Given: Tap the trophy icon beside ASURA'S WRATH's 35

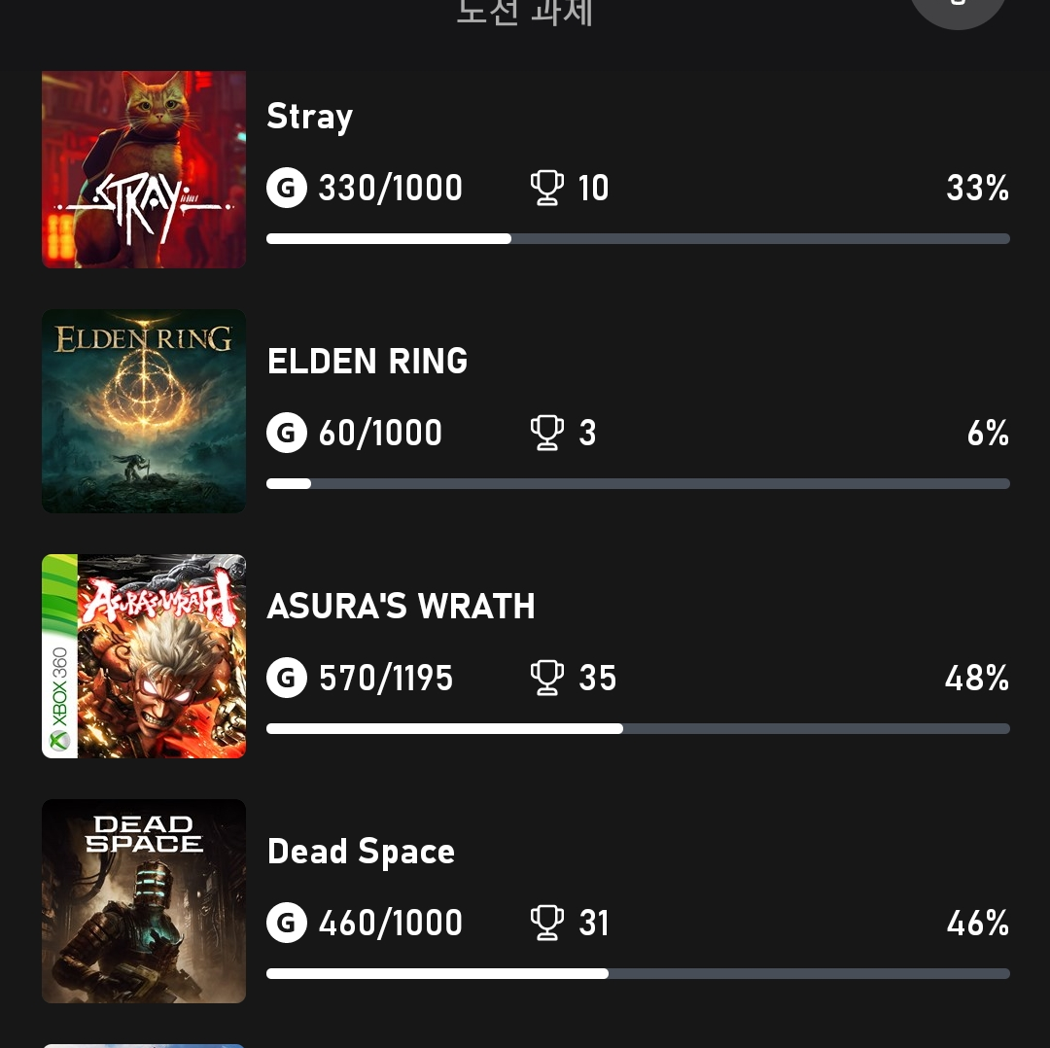Looking at the screenshot, I should (x=547, y=678).
